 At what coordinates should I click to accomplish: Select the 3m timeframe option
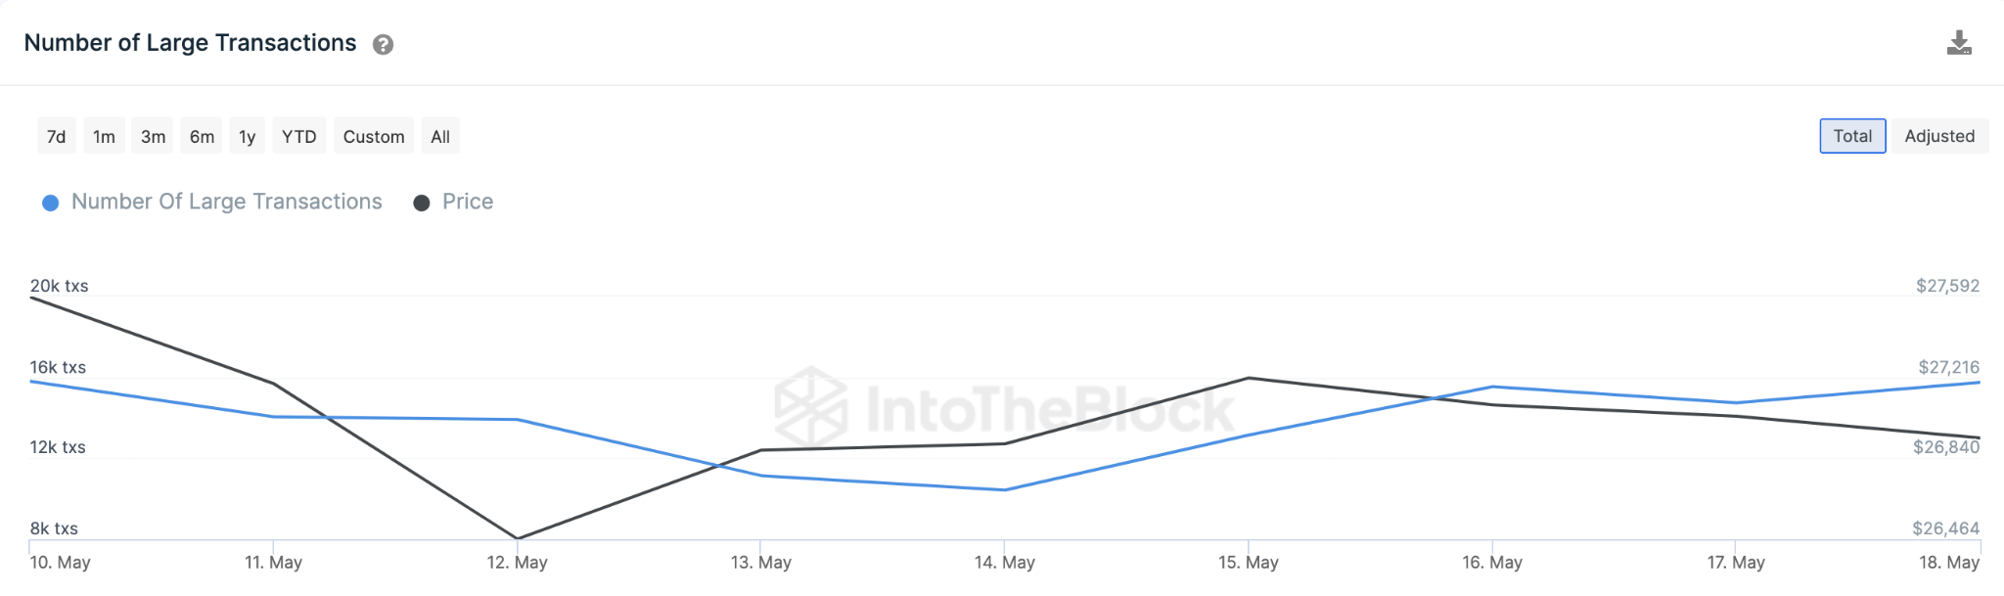[x=152, y=136]
